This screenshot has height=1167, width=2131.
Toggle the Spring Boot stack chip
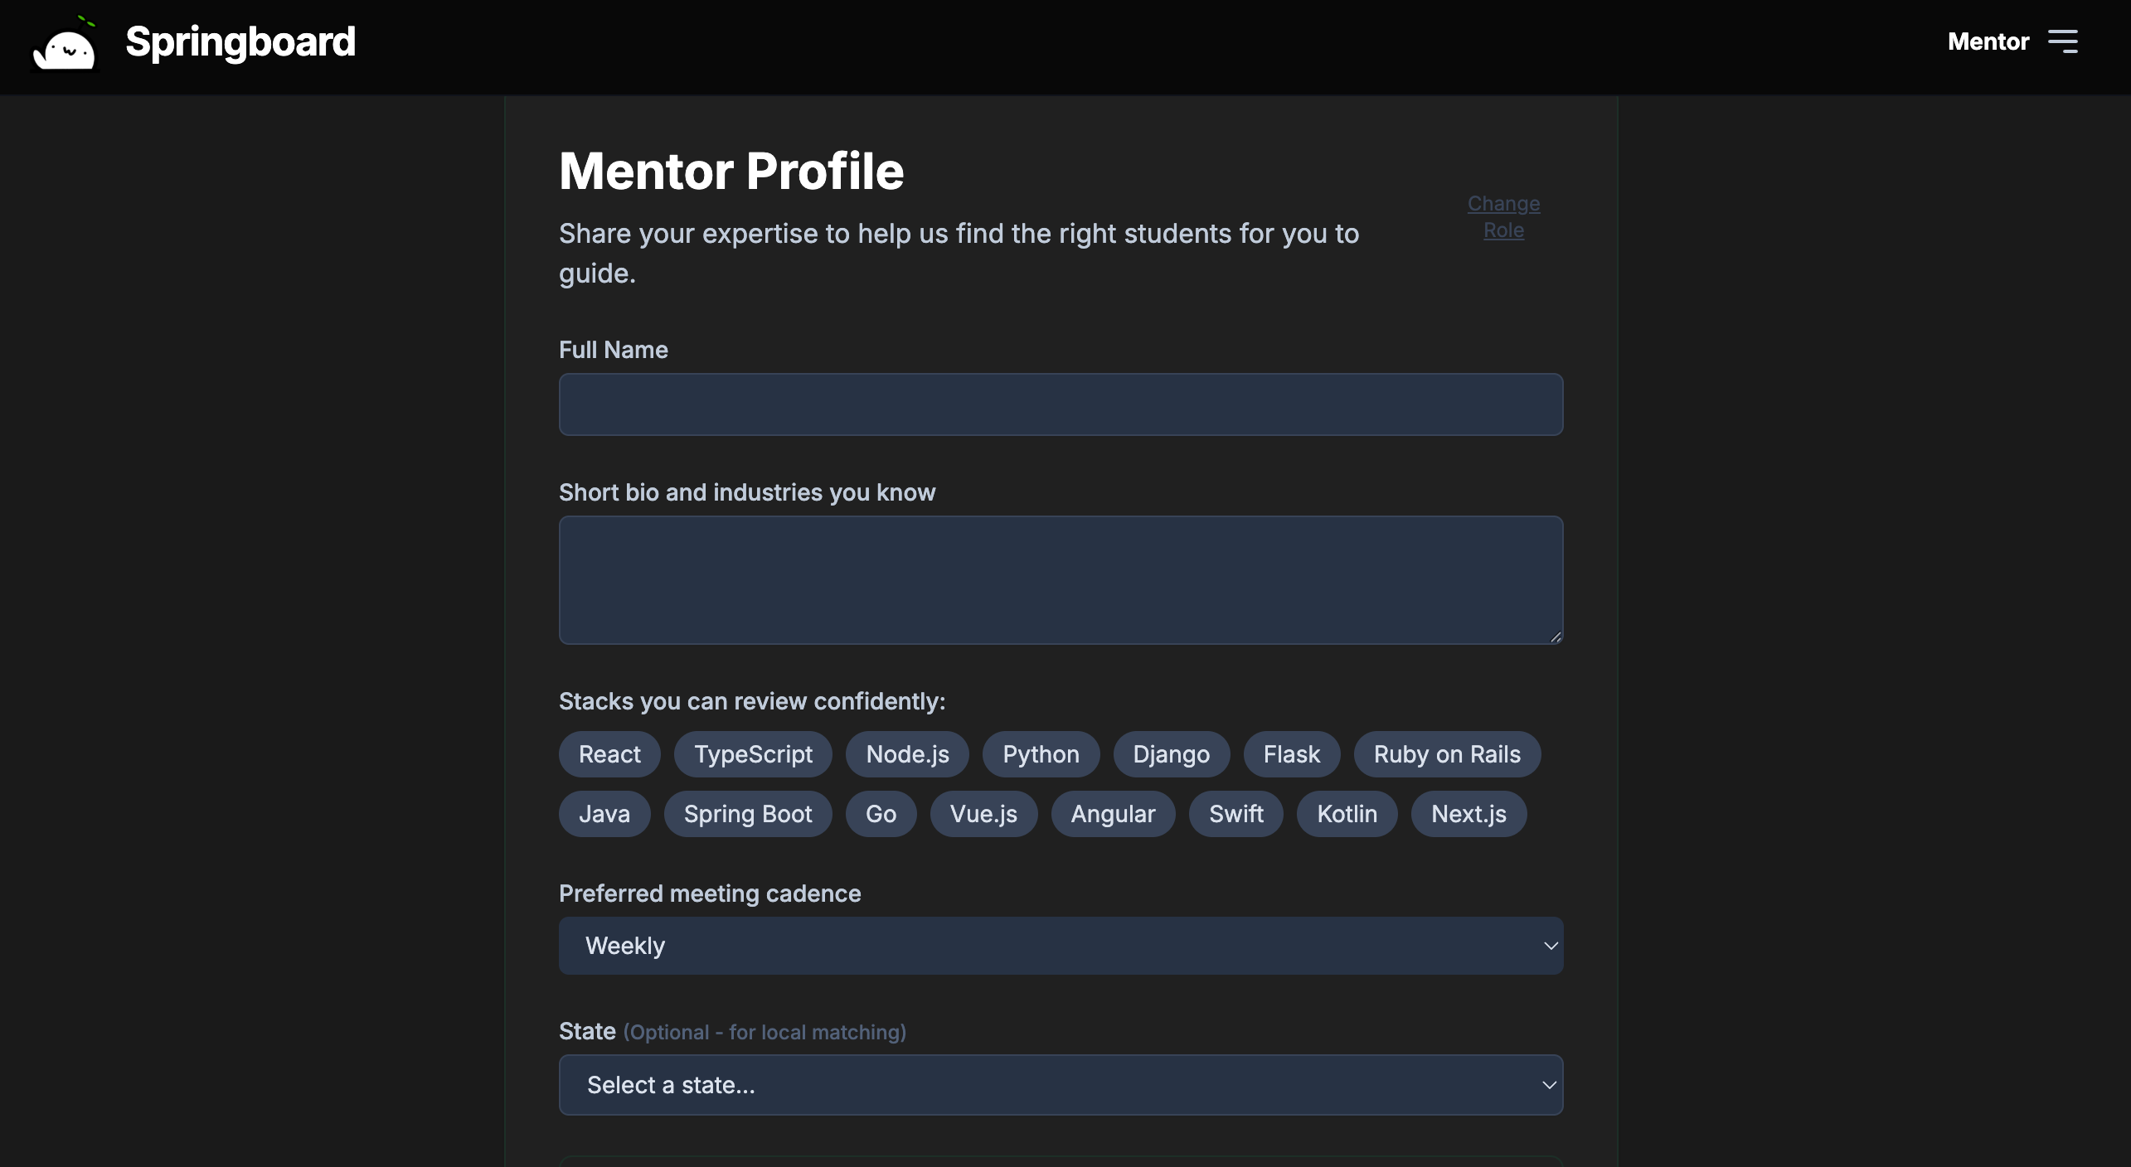coord(748,814)
